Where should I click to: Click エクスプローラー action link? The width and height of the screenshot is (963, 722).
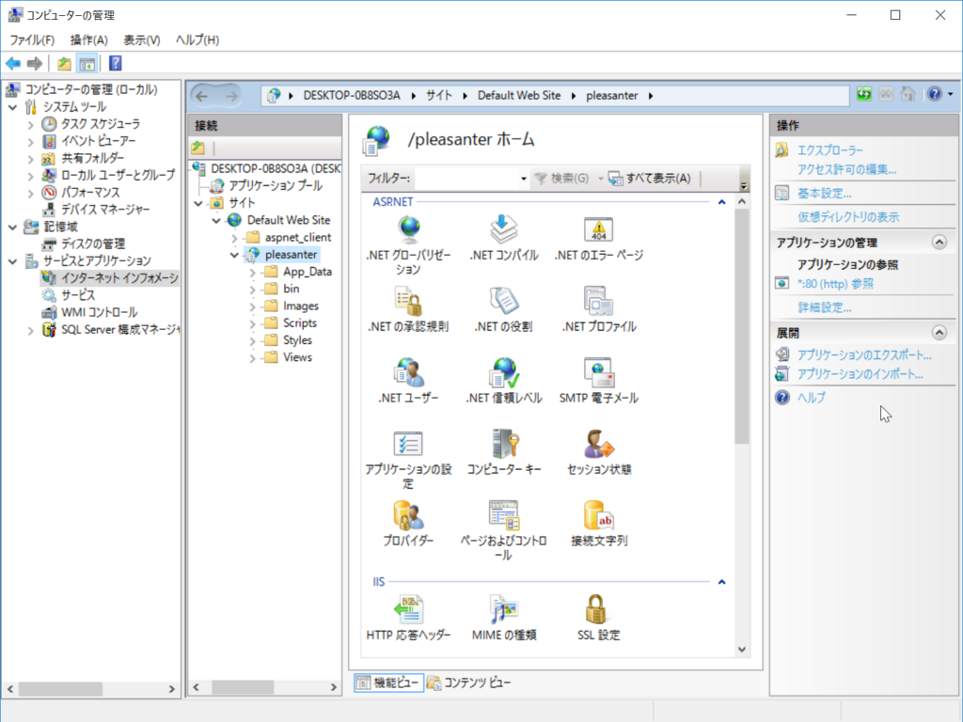pyautogui.click(x=829, y=149)
